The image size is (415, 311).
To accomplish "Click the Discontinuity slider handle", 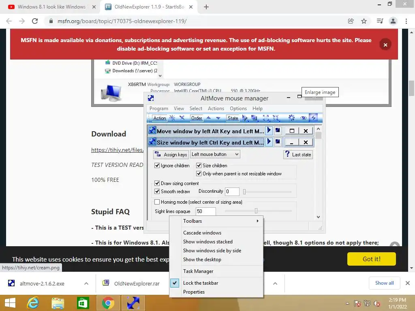I will tap(244, 192).
